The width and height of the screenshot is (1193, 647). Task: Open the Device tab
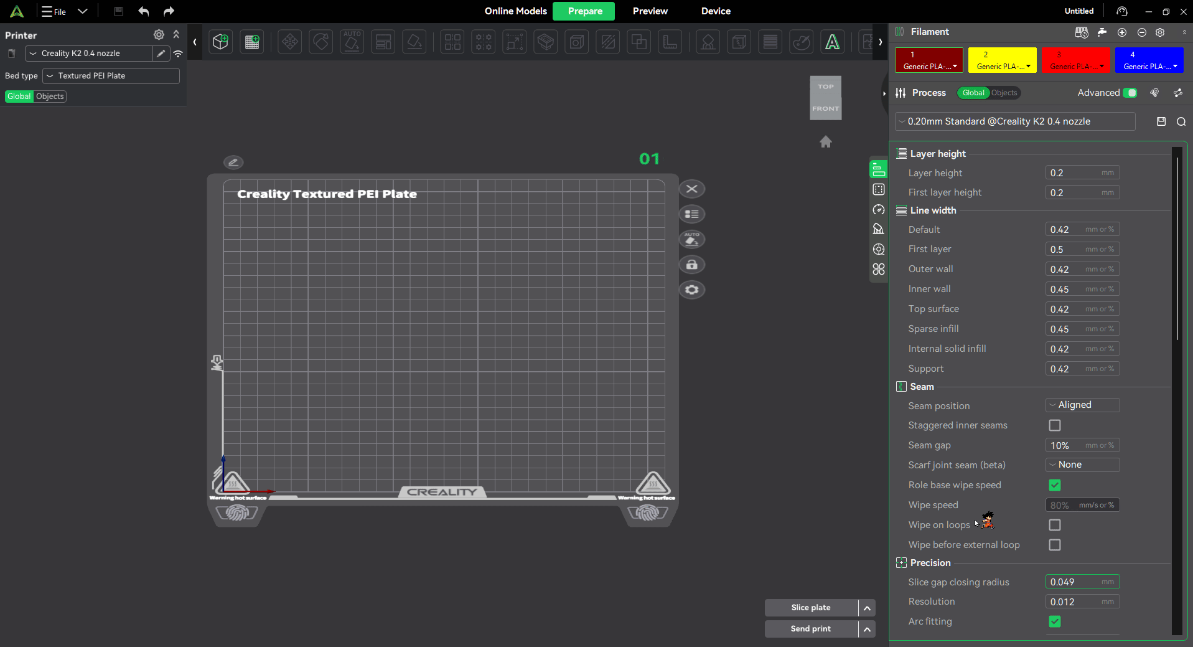[716, 11]
